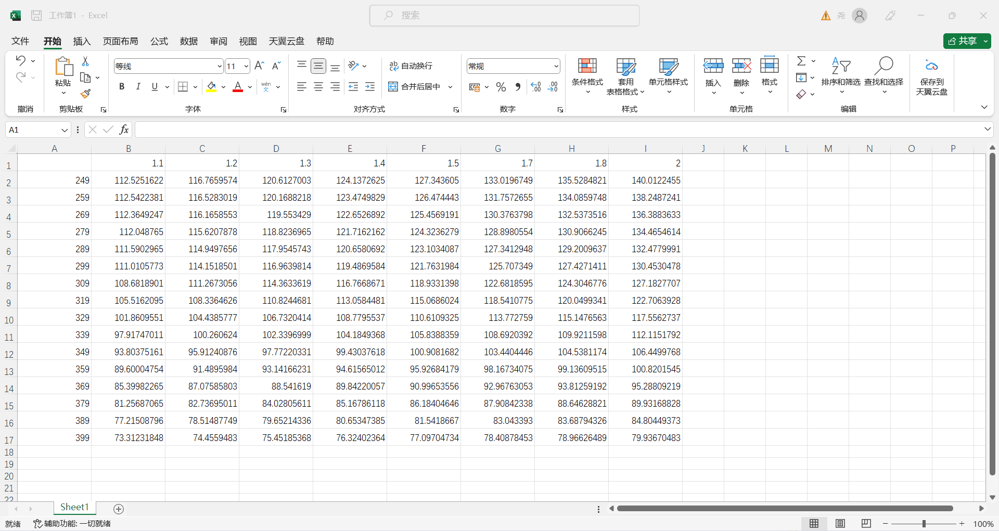Open Format as Table (套用表格格式)
The image size is (999, 531).
pyautogui.click(x=626, y=76)
